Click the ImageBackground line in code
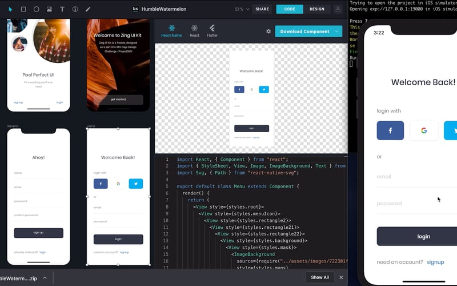457x286 pixels. 253,254
